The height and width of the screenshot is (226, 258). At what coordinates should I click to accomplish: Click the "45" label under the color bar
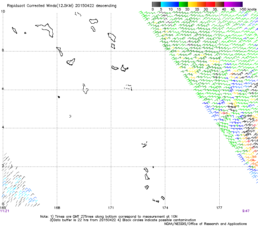pos(233,9)
